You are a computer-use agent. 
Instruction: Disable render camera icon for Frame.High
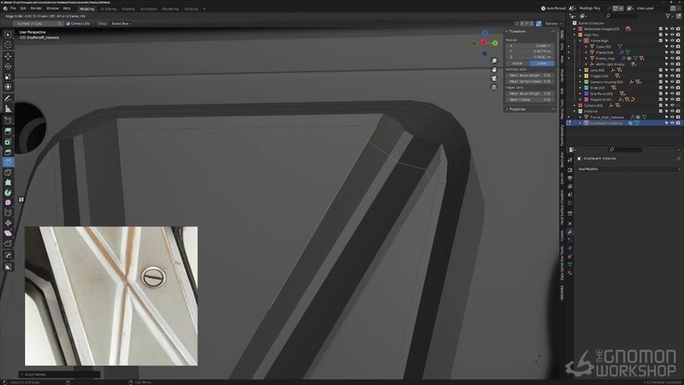(x=677, y=40)
